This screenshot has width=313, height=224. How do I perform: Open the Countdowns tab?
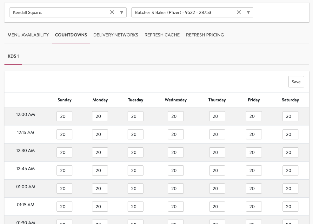coord(71,35)
